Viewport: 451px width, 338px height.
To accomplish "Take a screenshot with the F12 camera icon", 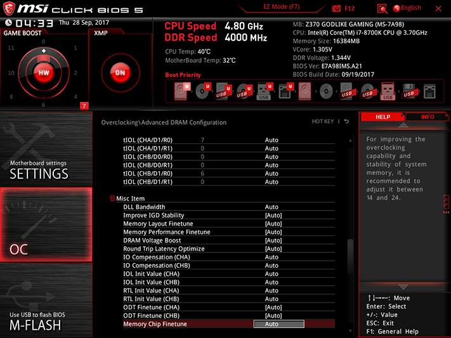I will tap(336, 8).
